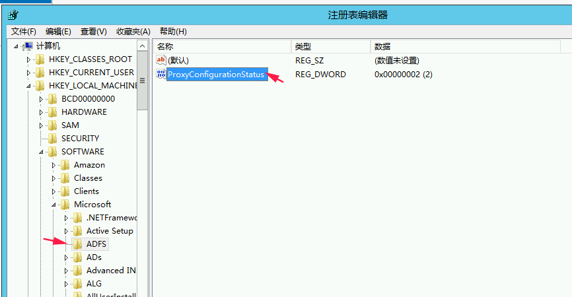Select the (默认) value name
572x297 pixels.
[178, 61]
